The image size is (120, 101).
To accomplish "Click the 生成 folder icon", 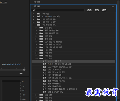I will tap(41, 50).
